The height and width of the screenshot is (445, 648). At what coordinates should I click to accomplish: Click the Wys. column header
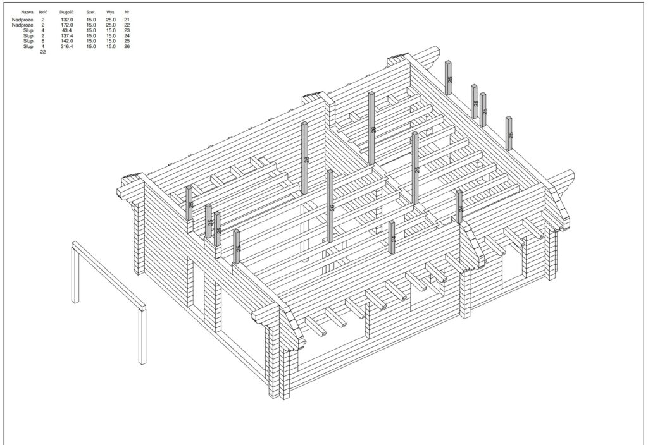111,12
